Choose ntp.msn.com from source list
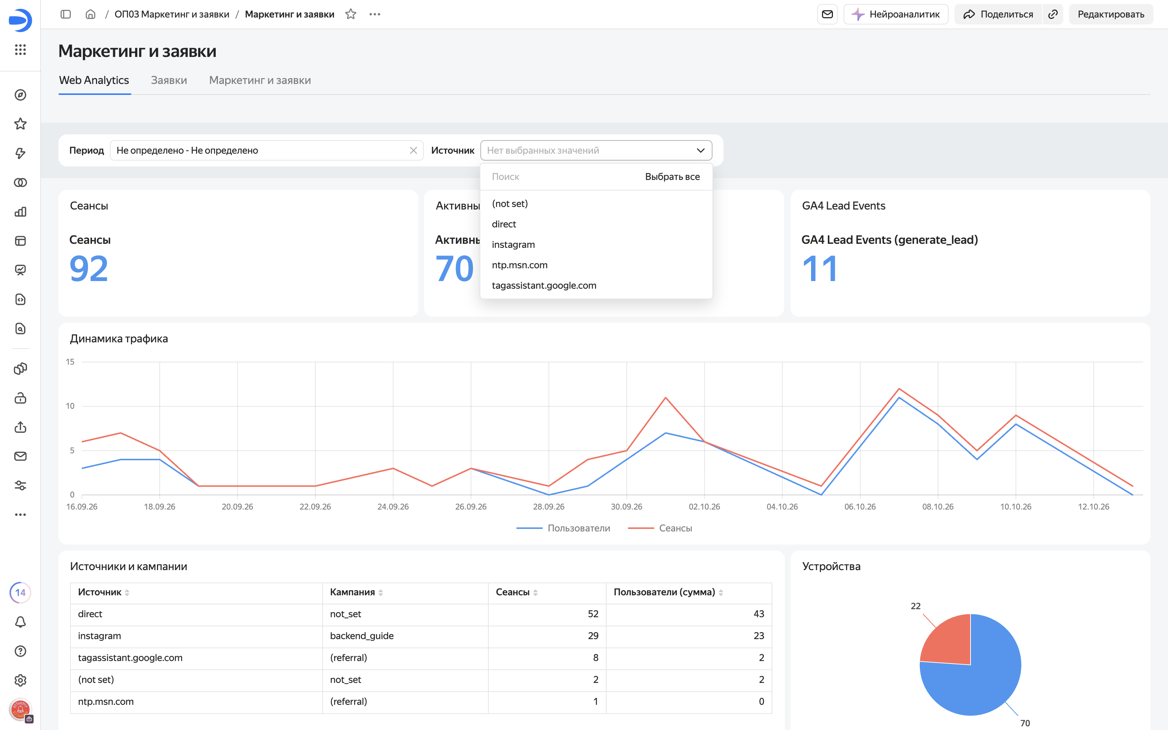1168x730 pixels. point(596,265)
